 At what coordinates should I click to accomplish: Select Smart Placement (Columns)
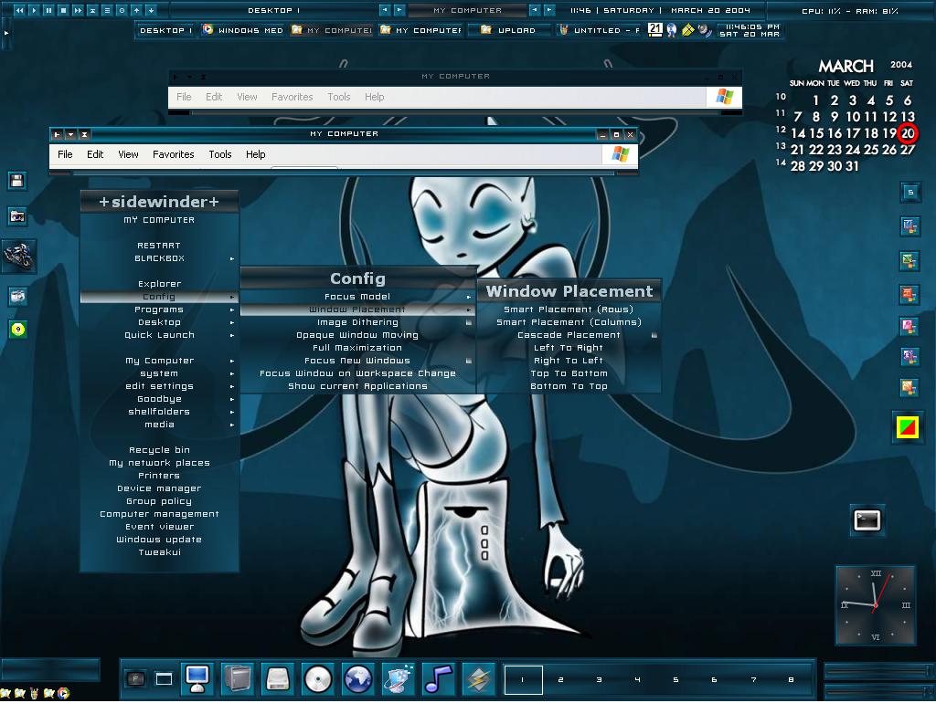(x=569, y=322)
